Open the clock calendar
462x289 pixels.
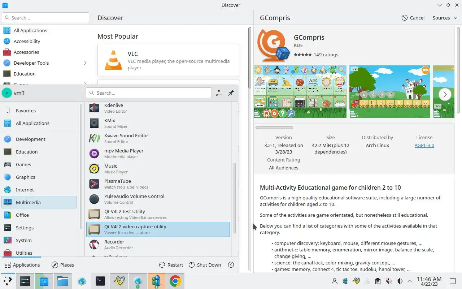point(429,281)
